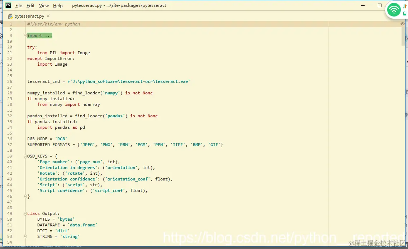Viewport: 408px width, 249px height.
Task: Click the 'BYTES' attribute on line 50
Action: click(x=43, y=219)
